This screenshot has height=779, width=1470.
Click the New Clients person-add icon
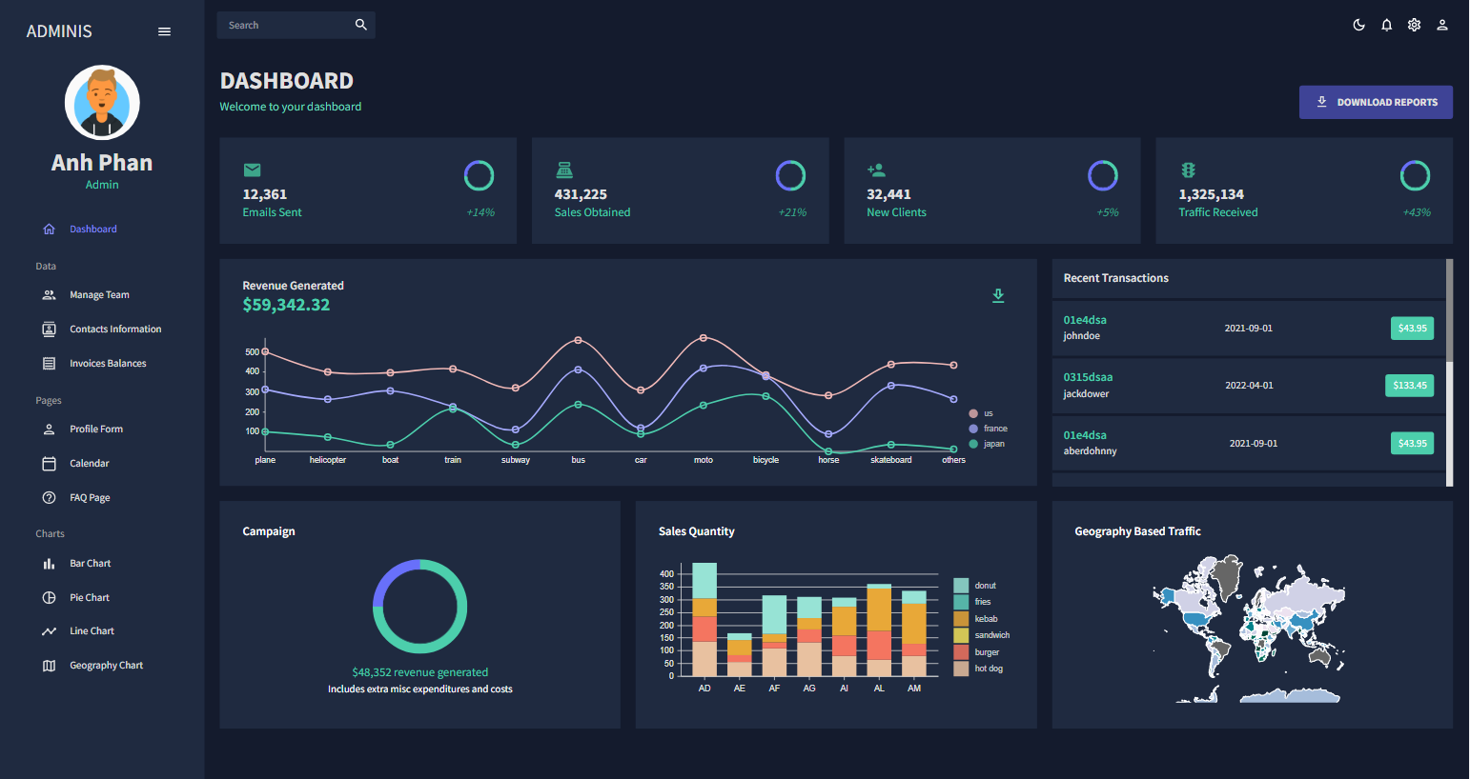[x=876, y=170]
